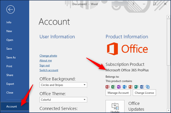
Task: Click the Outlook app icon
Action: (124, 87)
